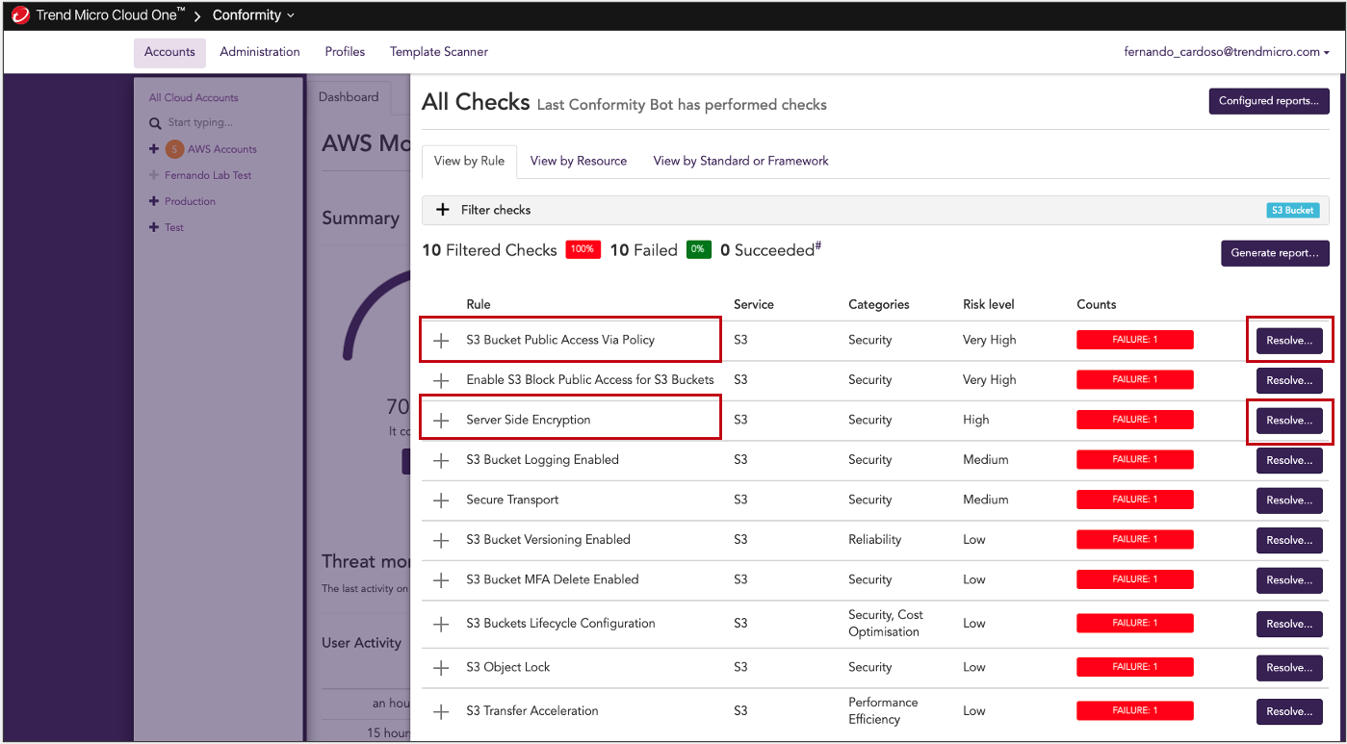Select View by Standard or Framework tab

[740, 161]
